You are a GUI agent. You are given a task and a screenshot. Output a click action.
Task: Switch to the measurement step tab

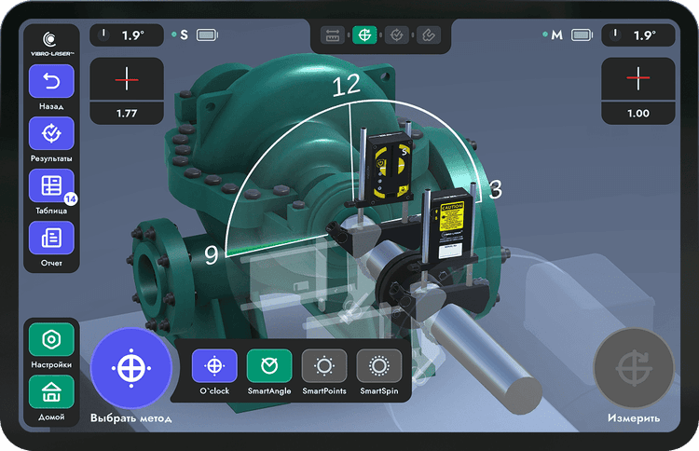click(x=364, y=35)
